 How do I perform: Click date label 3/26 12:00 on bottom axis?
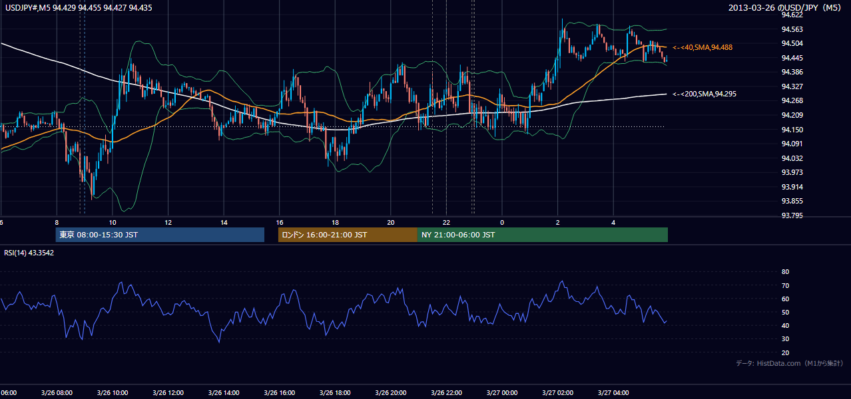click(x=168, y=392)
